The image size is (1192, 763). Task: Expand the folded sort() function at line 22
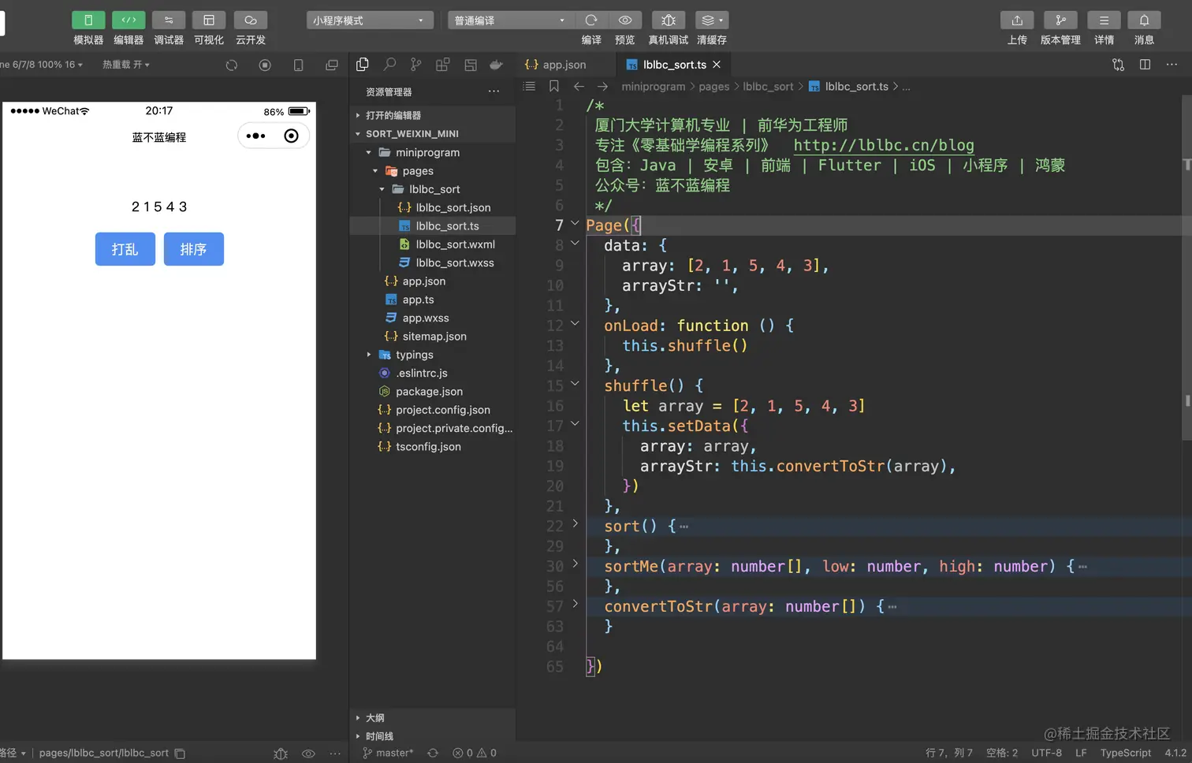point(575,523)
